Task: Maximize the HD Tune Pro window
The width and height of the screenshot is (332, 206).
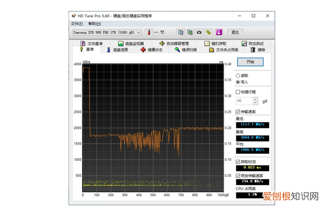Action: pos(254,16)
